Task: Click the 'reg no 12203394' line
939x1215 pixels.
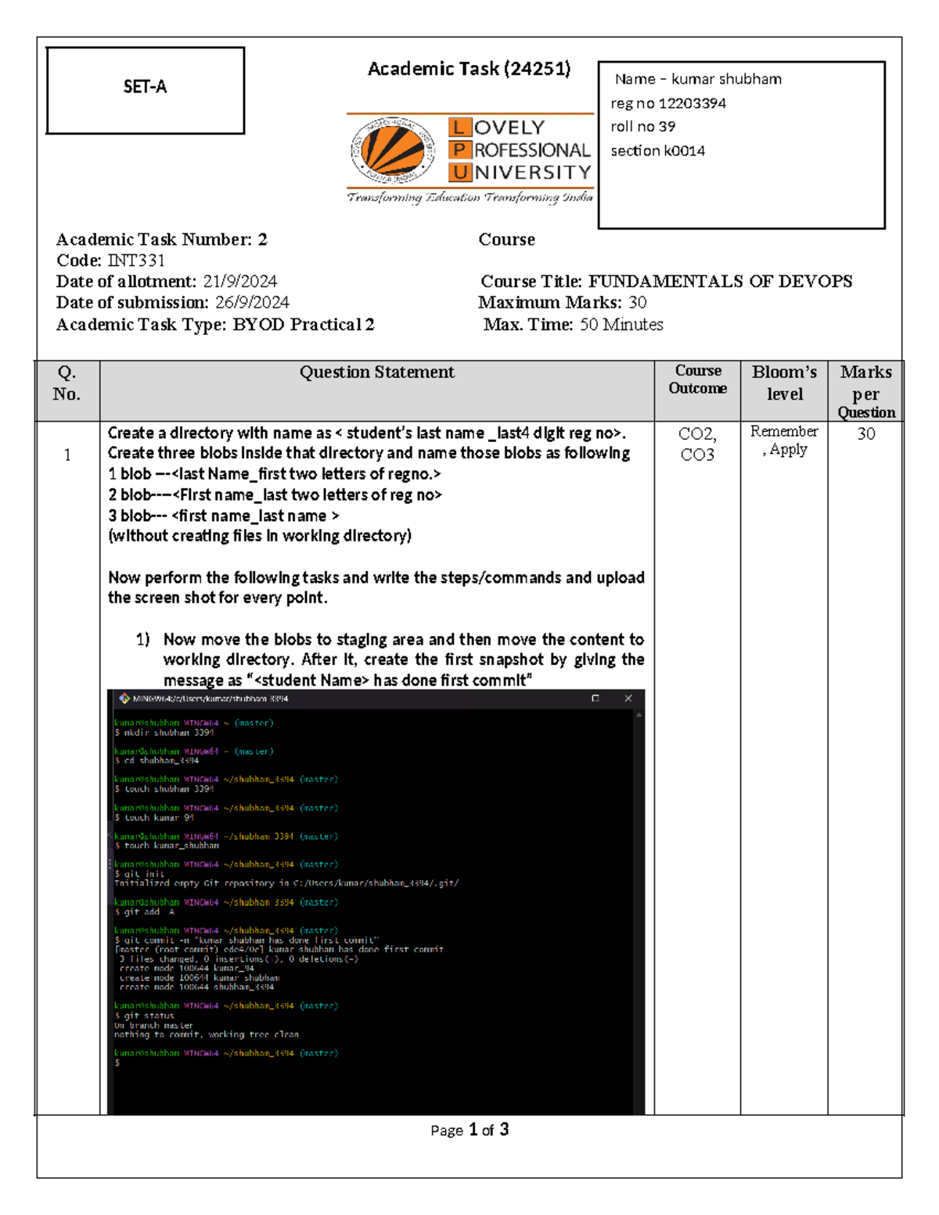Action: (x=668, y=103)
